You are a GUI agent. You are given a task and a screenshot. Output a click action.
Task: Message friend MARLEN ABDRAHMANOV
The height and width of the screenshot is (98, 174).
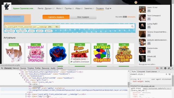149,43
